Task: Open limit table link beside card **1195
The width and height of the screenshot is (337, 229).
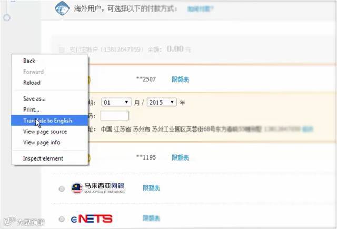Action: (180, 157)
